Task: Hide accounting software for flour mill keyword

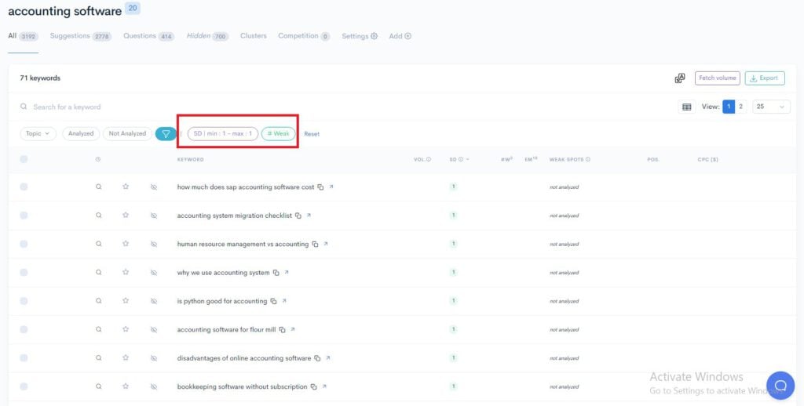Action: [x=153, y=330]
